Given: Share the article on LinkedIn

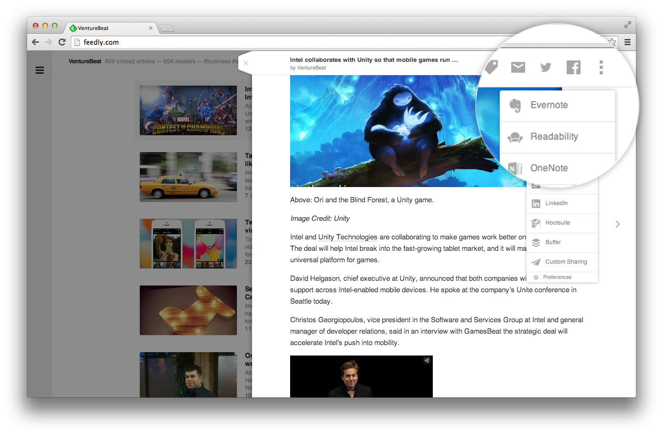Looking at the screenshot, I should coord(556,203).
